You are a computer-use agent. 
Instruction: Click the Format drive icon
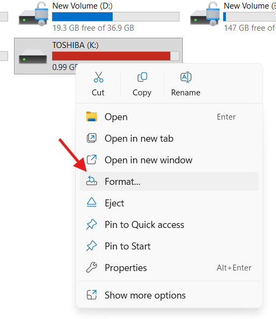92,181
